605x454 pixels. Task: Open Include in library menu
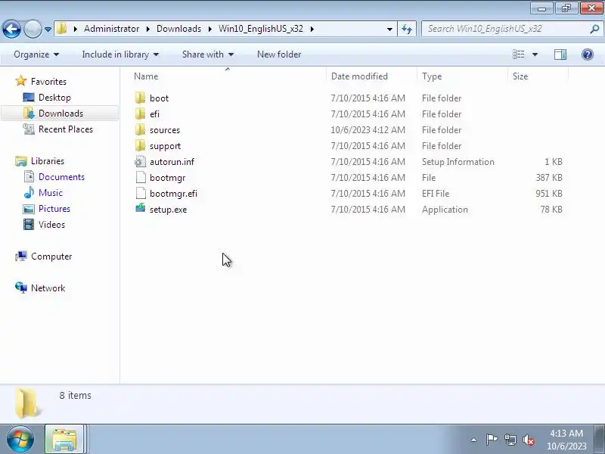(120, 54)
